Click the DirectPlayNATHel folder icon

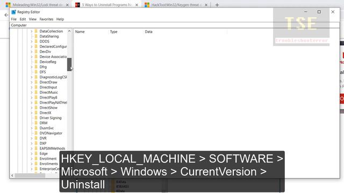point(36,102)
